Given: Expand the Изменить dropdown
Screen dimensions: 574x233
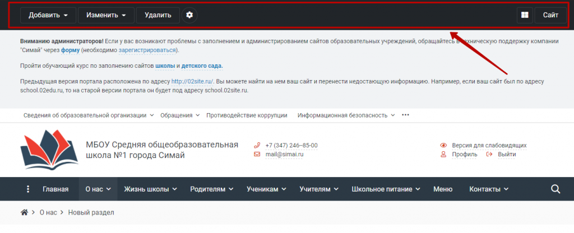Looking at the screenshot, I should pyautogui.click(x=106, y=15).
